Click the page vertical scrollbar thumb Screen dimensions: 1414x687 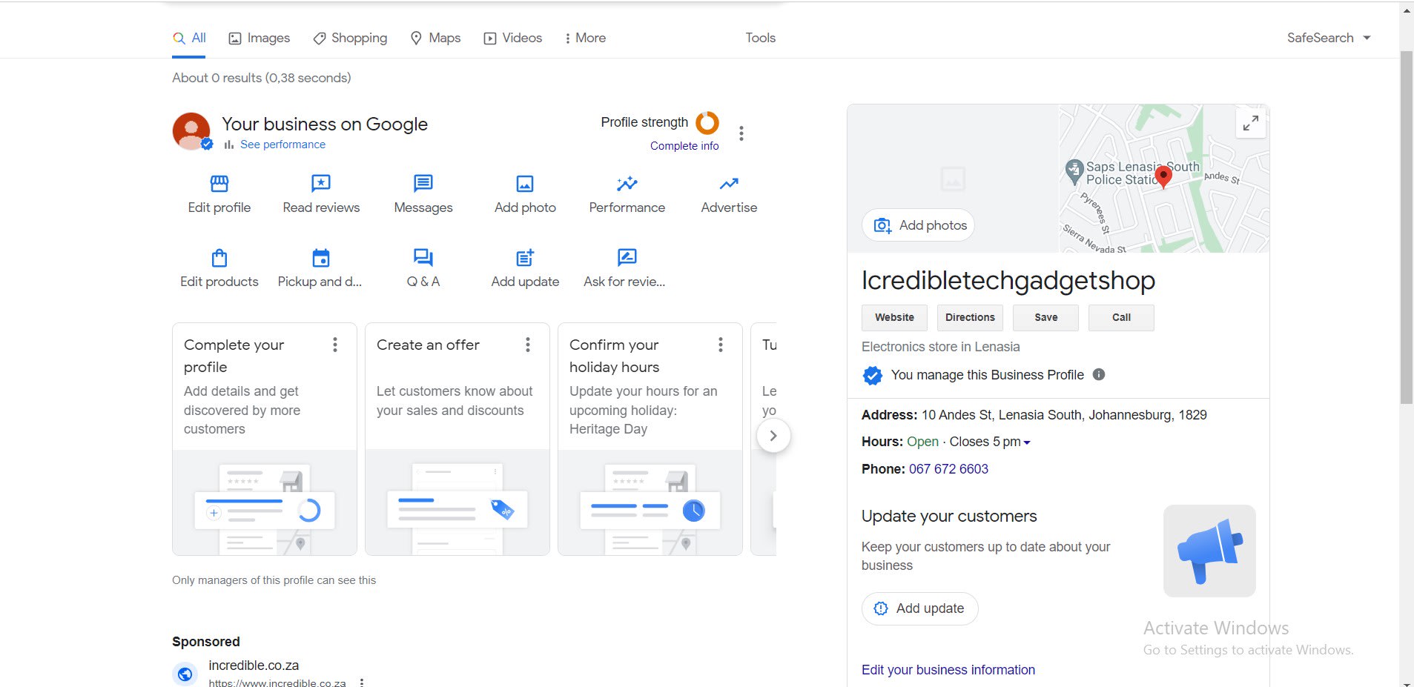[x=1407, y=226]
